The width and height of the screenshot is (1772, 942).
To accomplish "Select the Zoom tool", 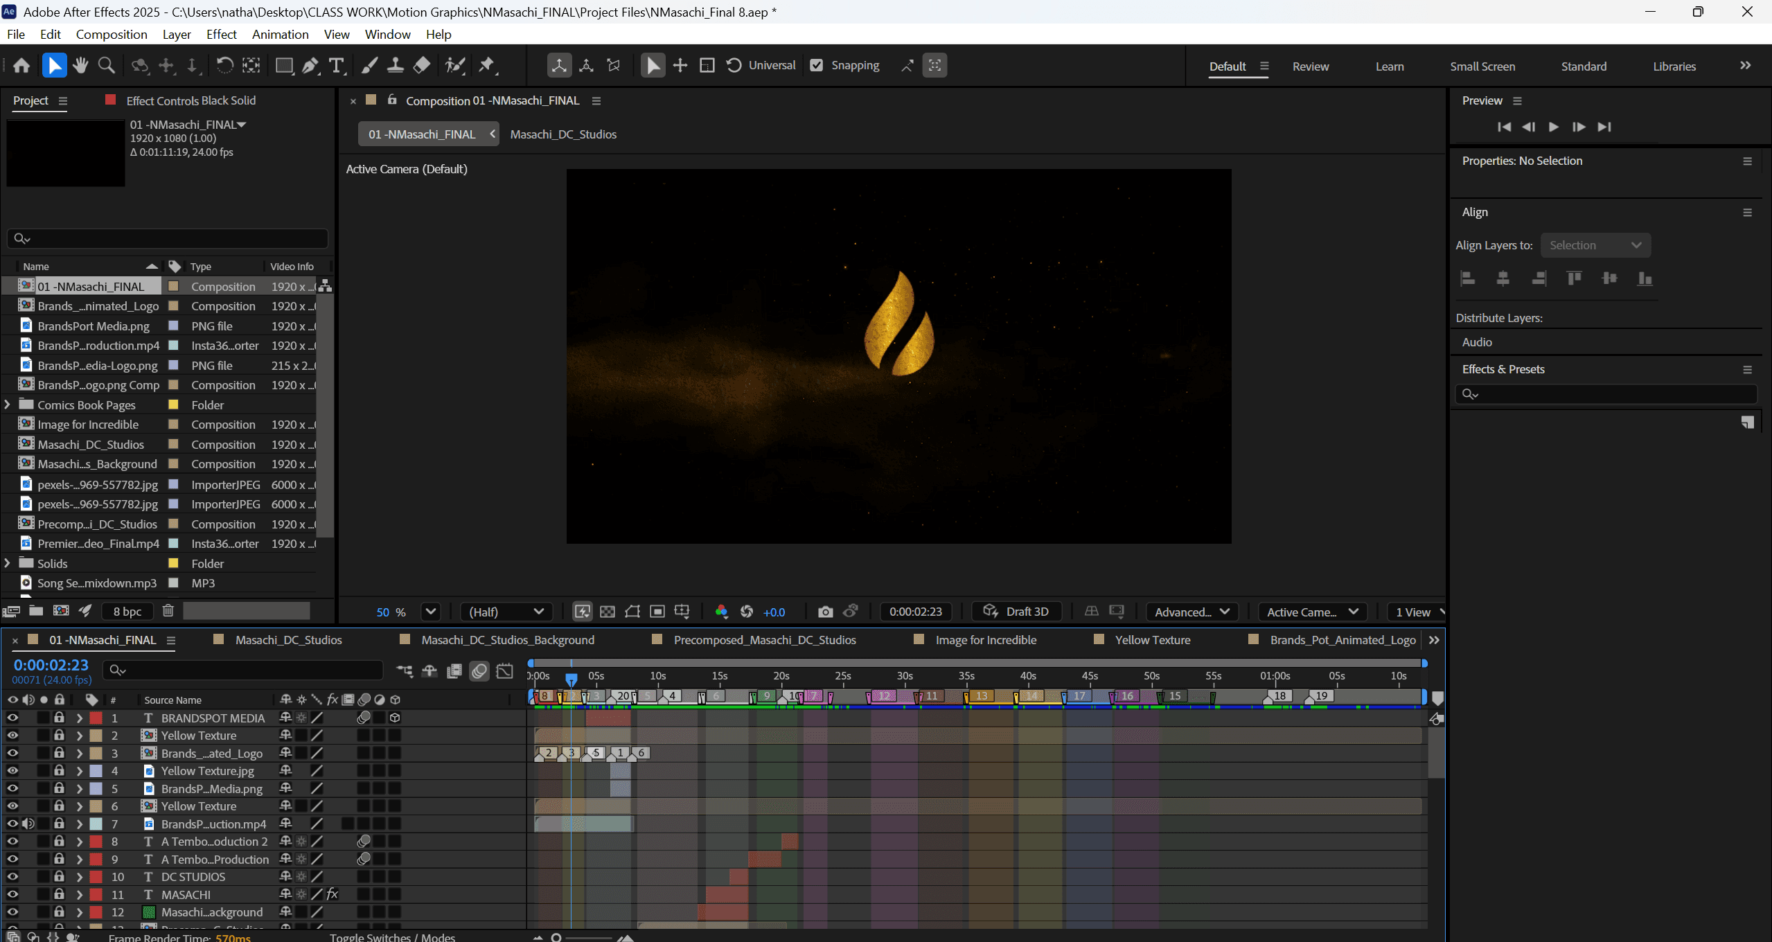I will [107, 66].
